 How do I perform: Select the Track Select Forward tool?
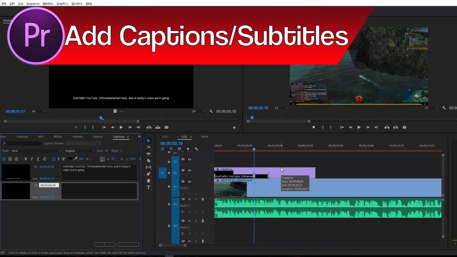[149, 147]
